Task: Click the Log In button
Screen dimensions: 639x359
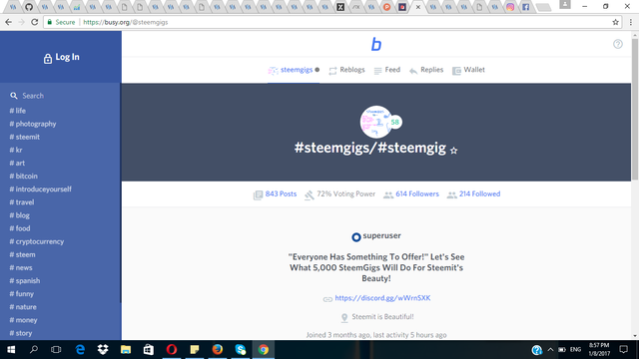Action: pos(62,58)
